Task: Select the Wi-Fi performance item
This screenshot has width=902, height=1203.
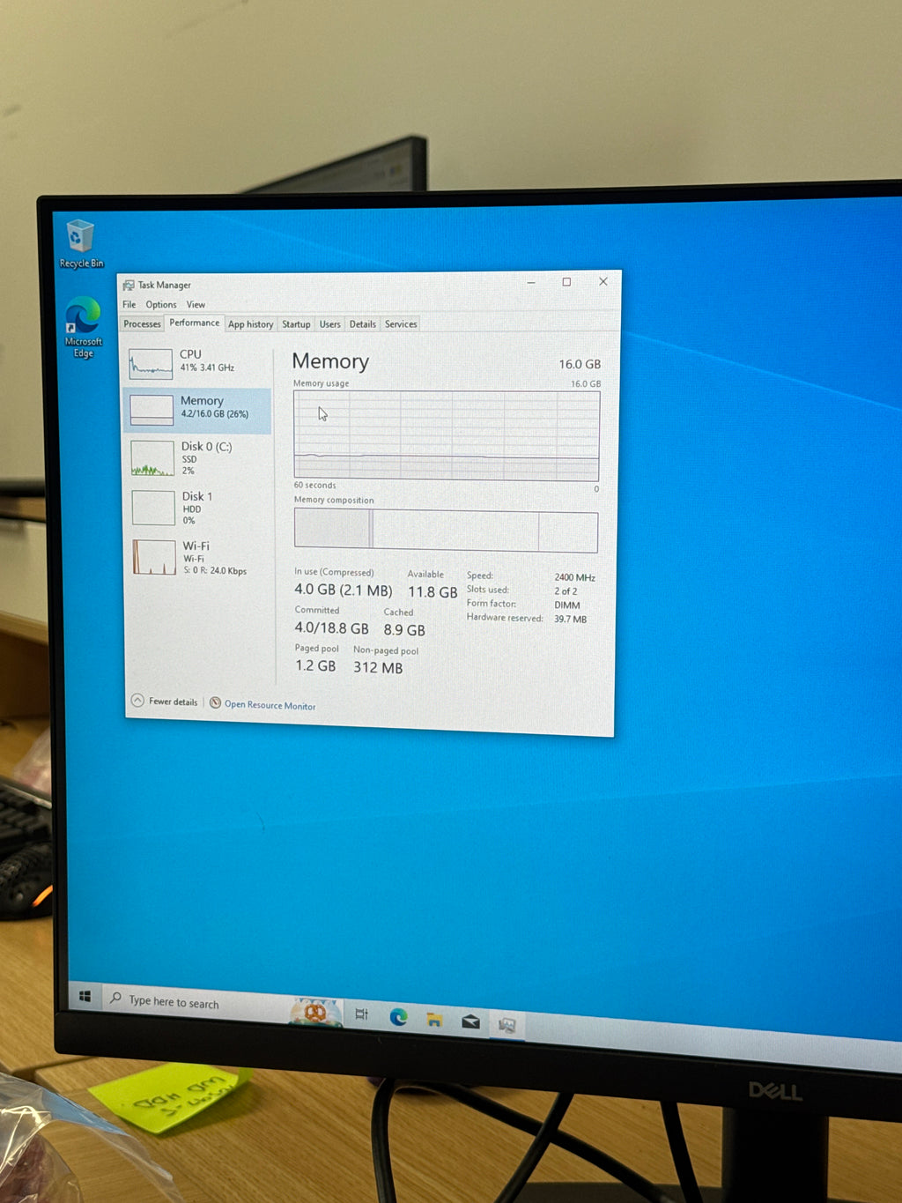Action: click(197, 558)
